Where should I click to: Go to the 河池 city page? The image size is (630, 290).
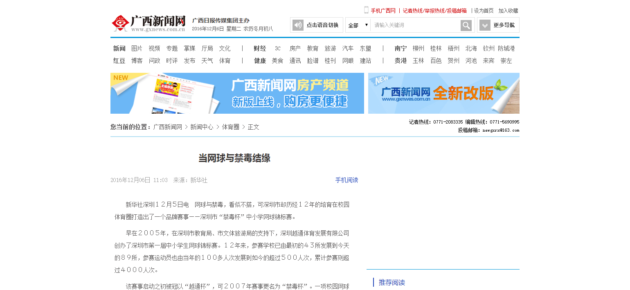point(471,61)
